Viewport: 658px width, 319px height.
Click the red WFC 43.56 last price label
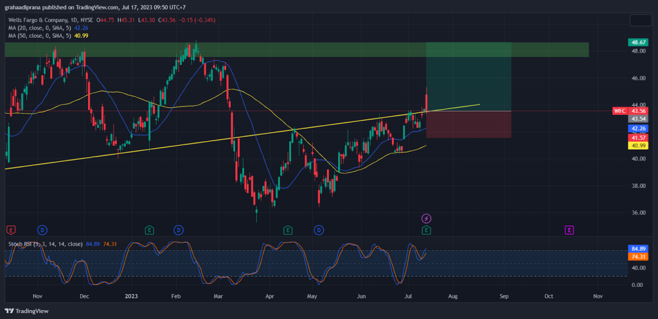coord(631,111)
